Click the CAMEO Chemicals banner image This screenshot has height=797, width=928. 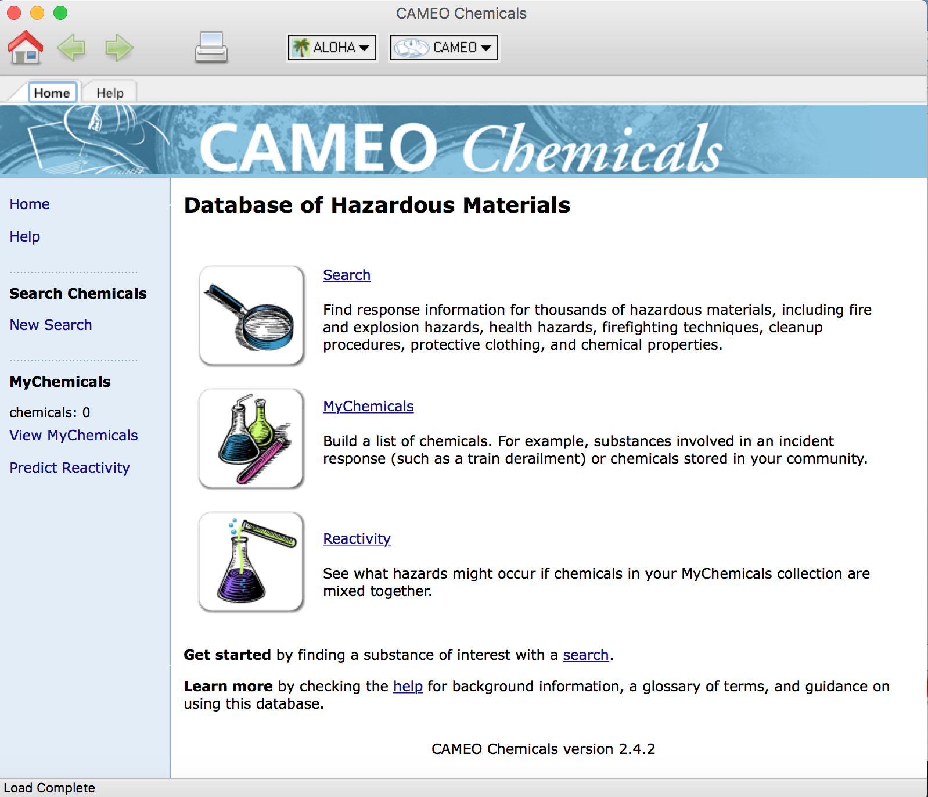pos(463,141)
